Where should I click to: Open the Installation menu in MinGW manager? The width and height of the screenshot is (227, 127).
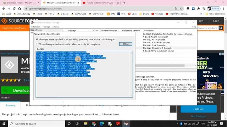click(35, 27)
